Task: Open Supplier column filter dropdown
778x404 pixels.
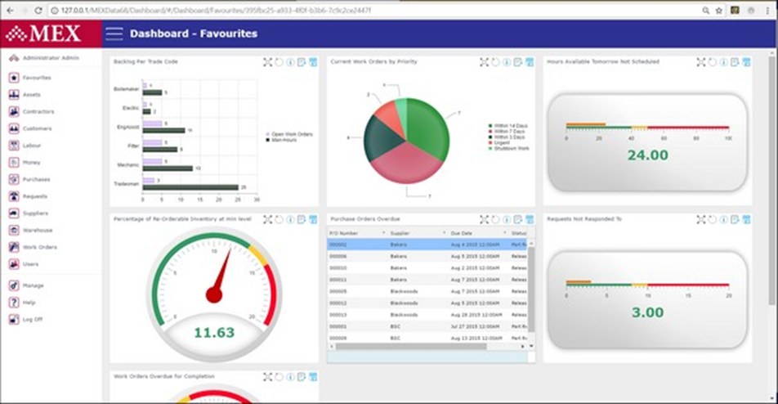Action: click(444, 233)
